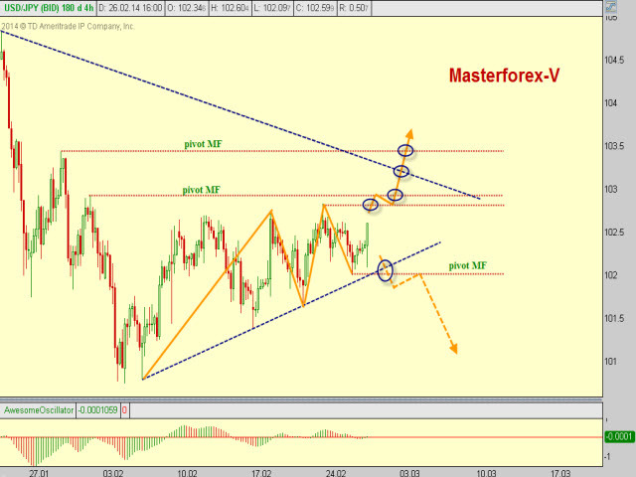This screenshot has width=636, height=477.
Task: Click the 17.02 date axis label
Action: click(261, 473)
